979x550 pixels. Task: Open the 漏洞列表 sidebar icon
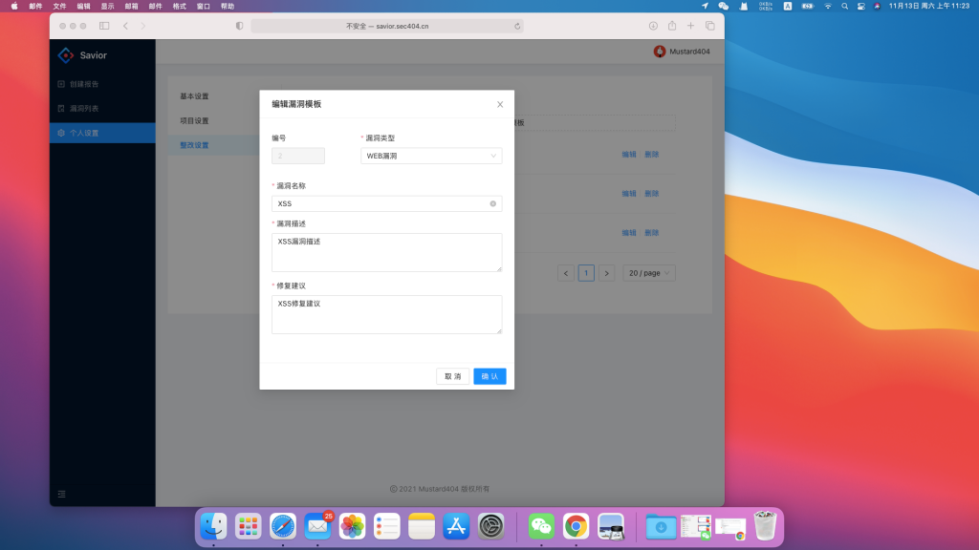61,108
